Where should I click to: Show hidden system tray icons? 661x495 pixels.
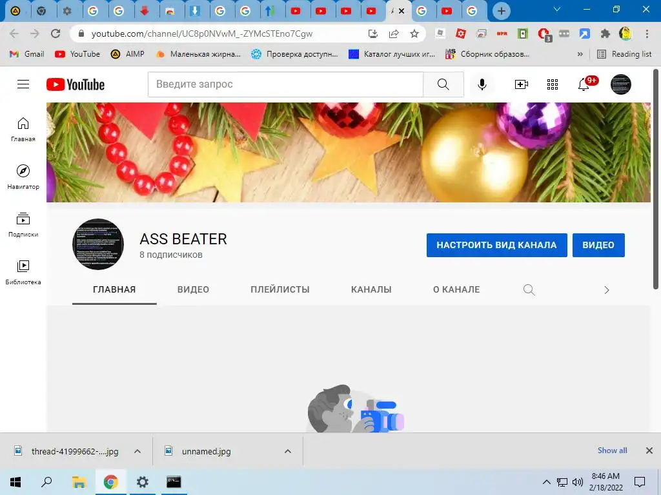[546, 482]
